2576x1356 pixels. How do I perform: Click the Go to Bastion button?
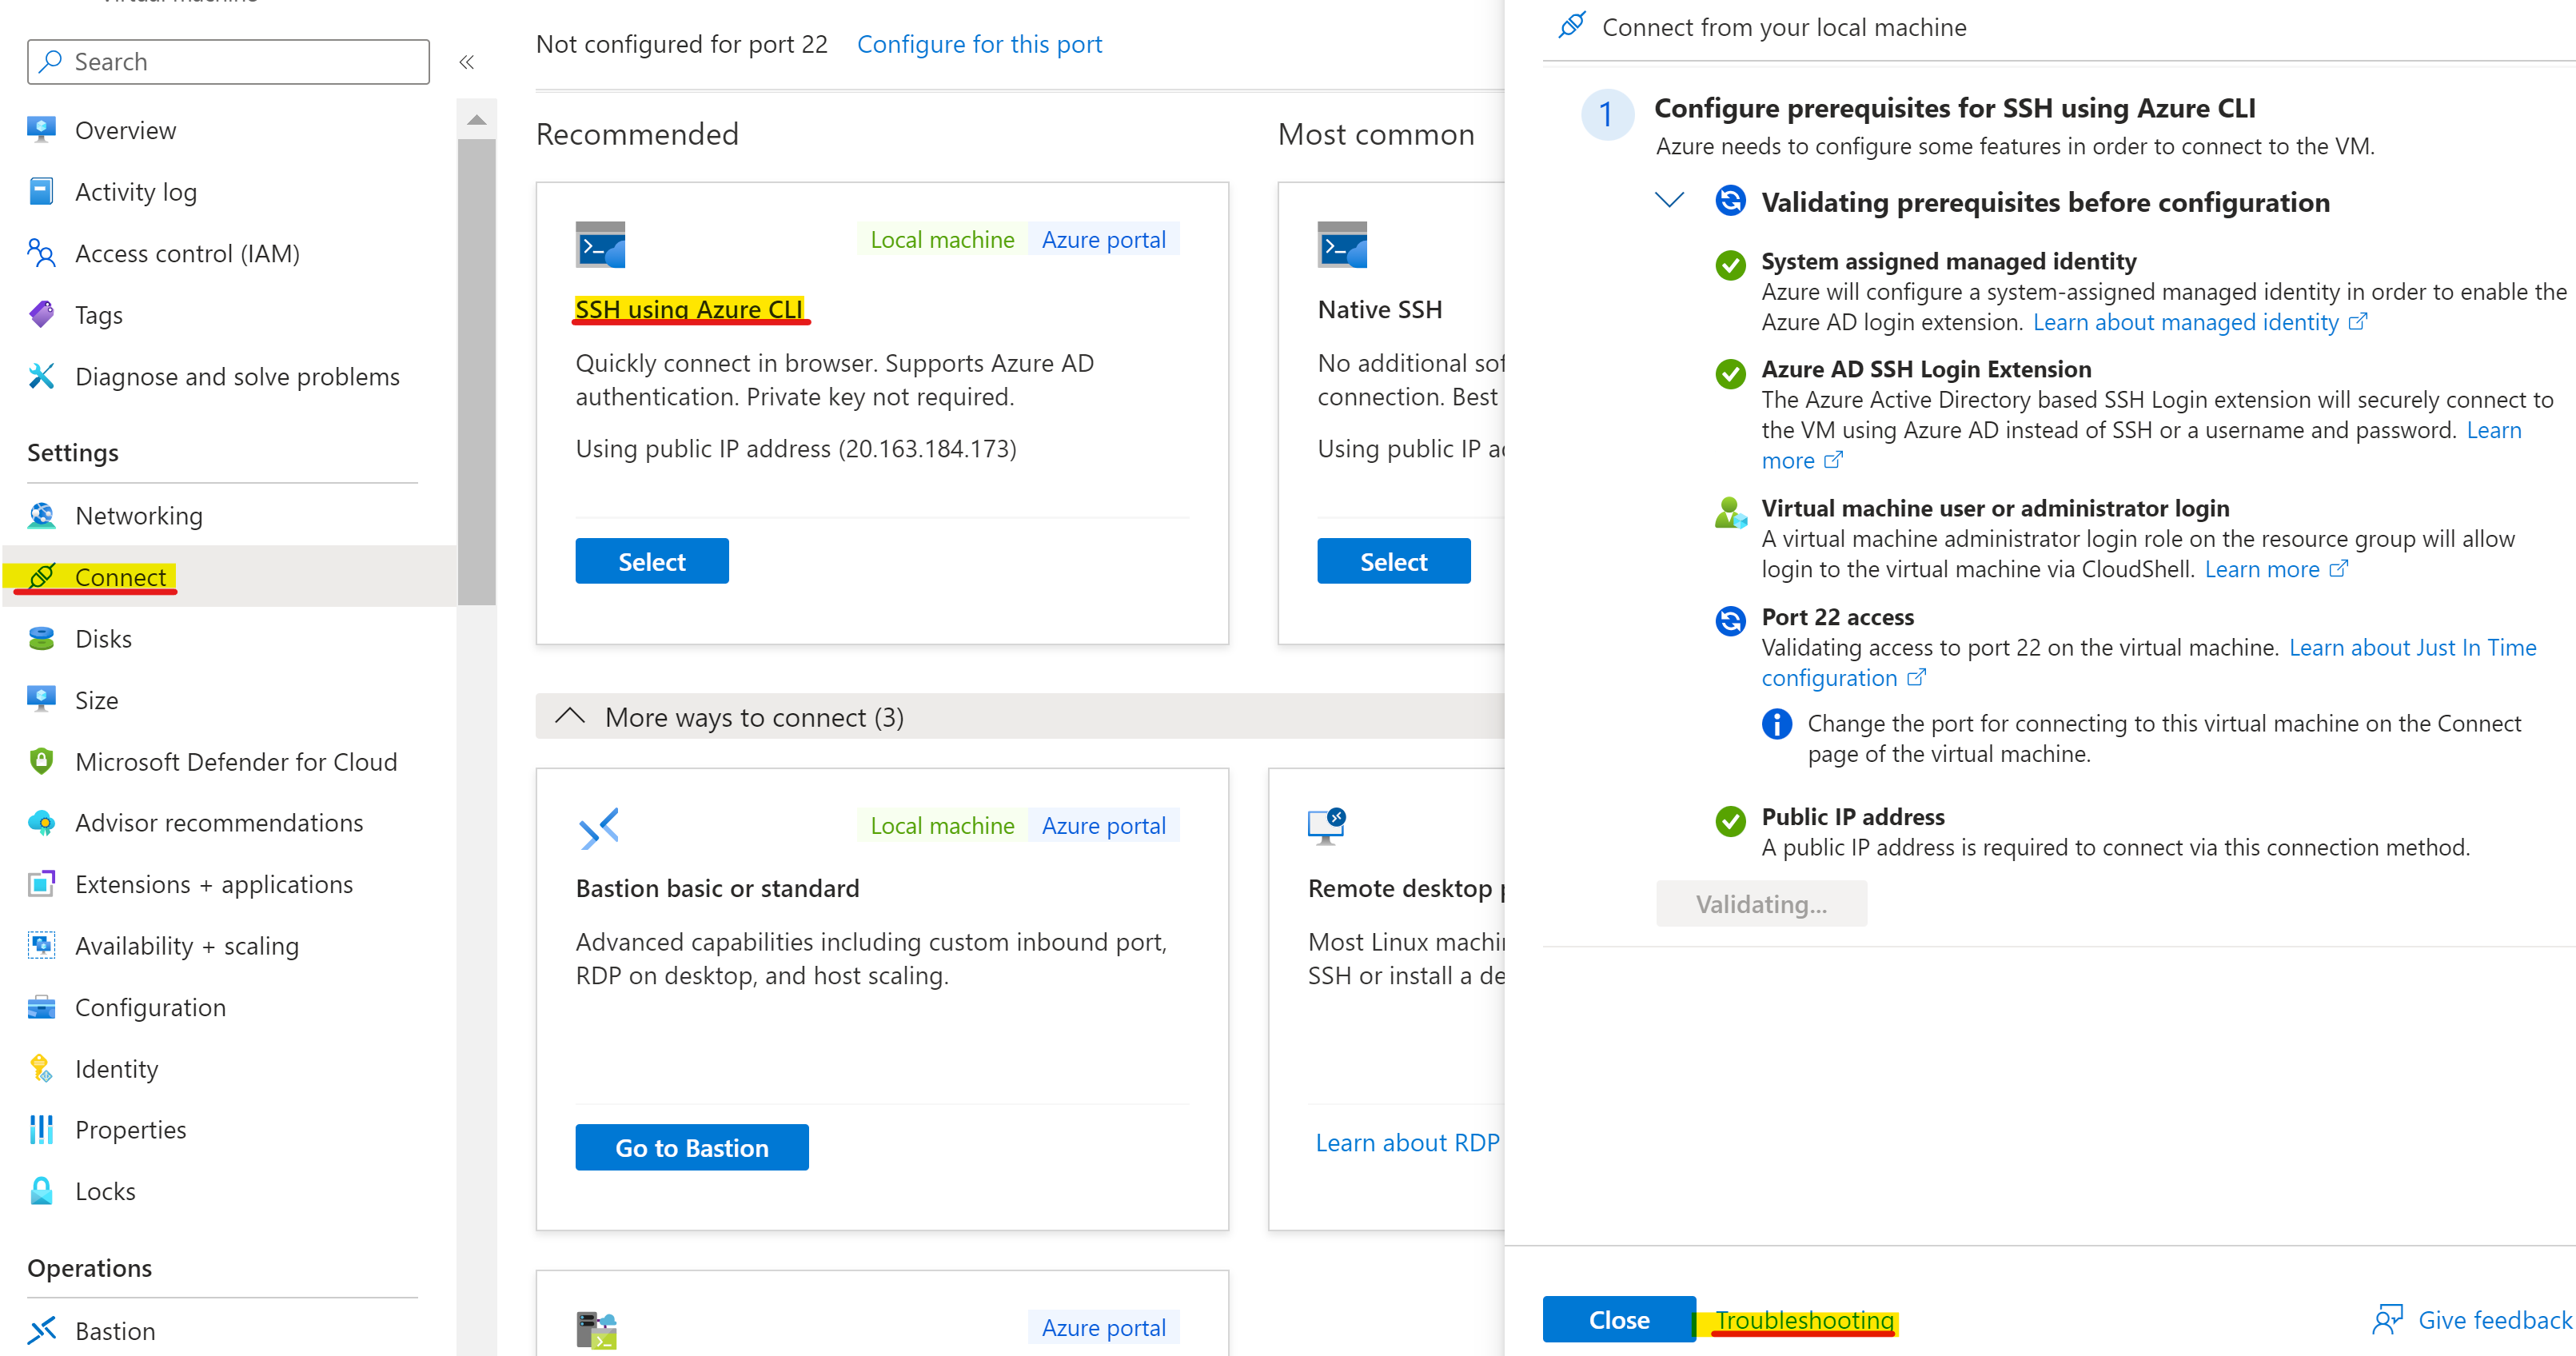point(692,1147)
